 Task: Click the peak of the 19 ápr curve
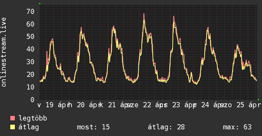pos(53,39)
